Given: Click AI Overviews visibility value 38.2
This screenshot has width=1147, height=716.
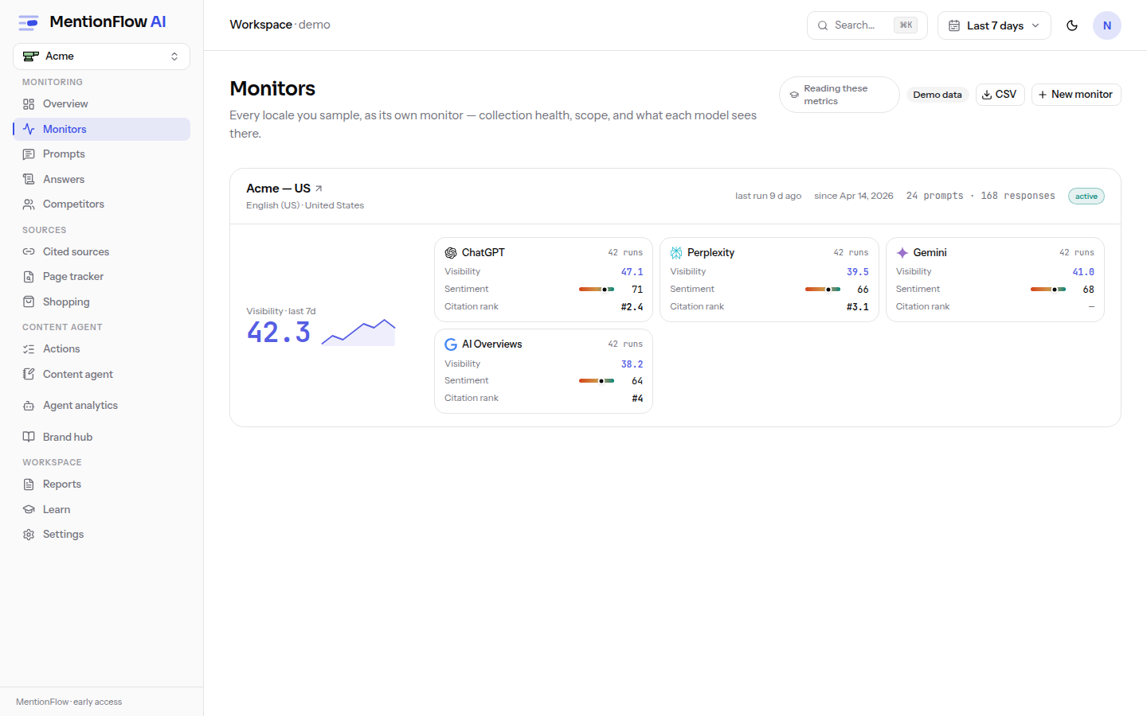Looking at the screenshot, I should point(632,364).
